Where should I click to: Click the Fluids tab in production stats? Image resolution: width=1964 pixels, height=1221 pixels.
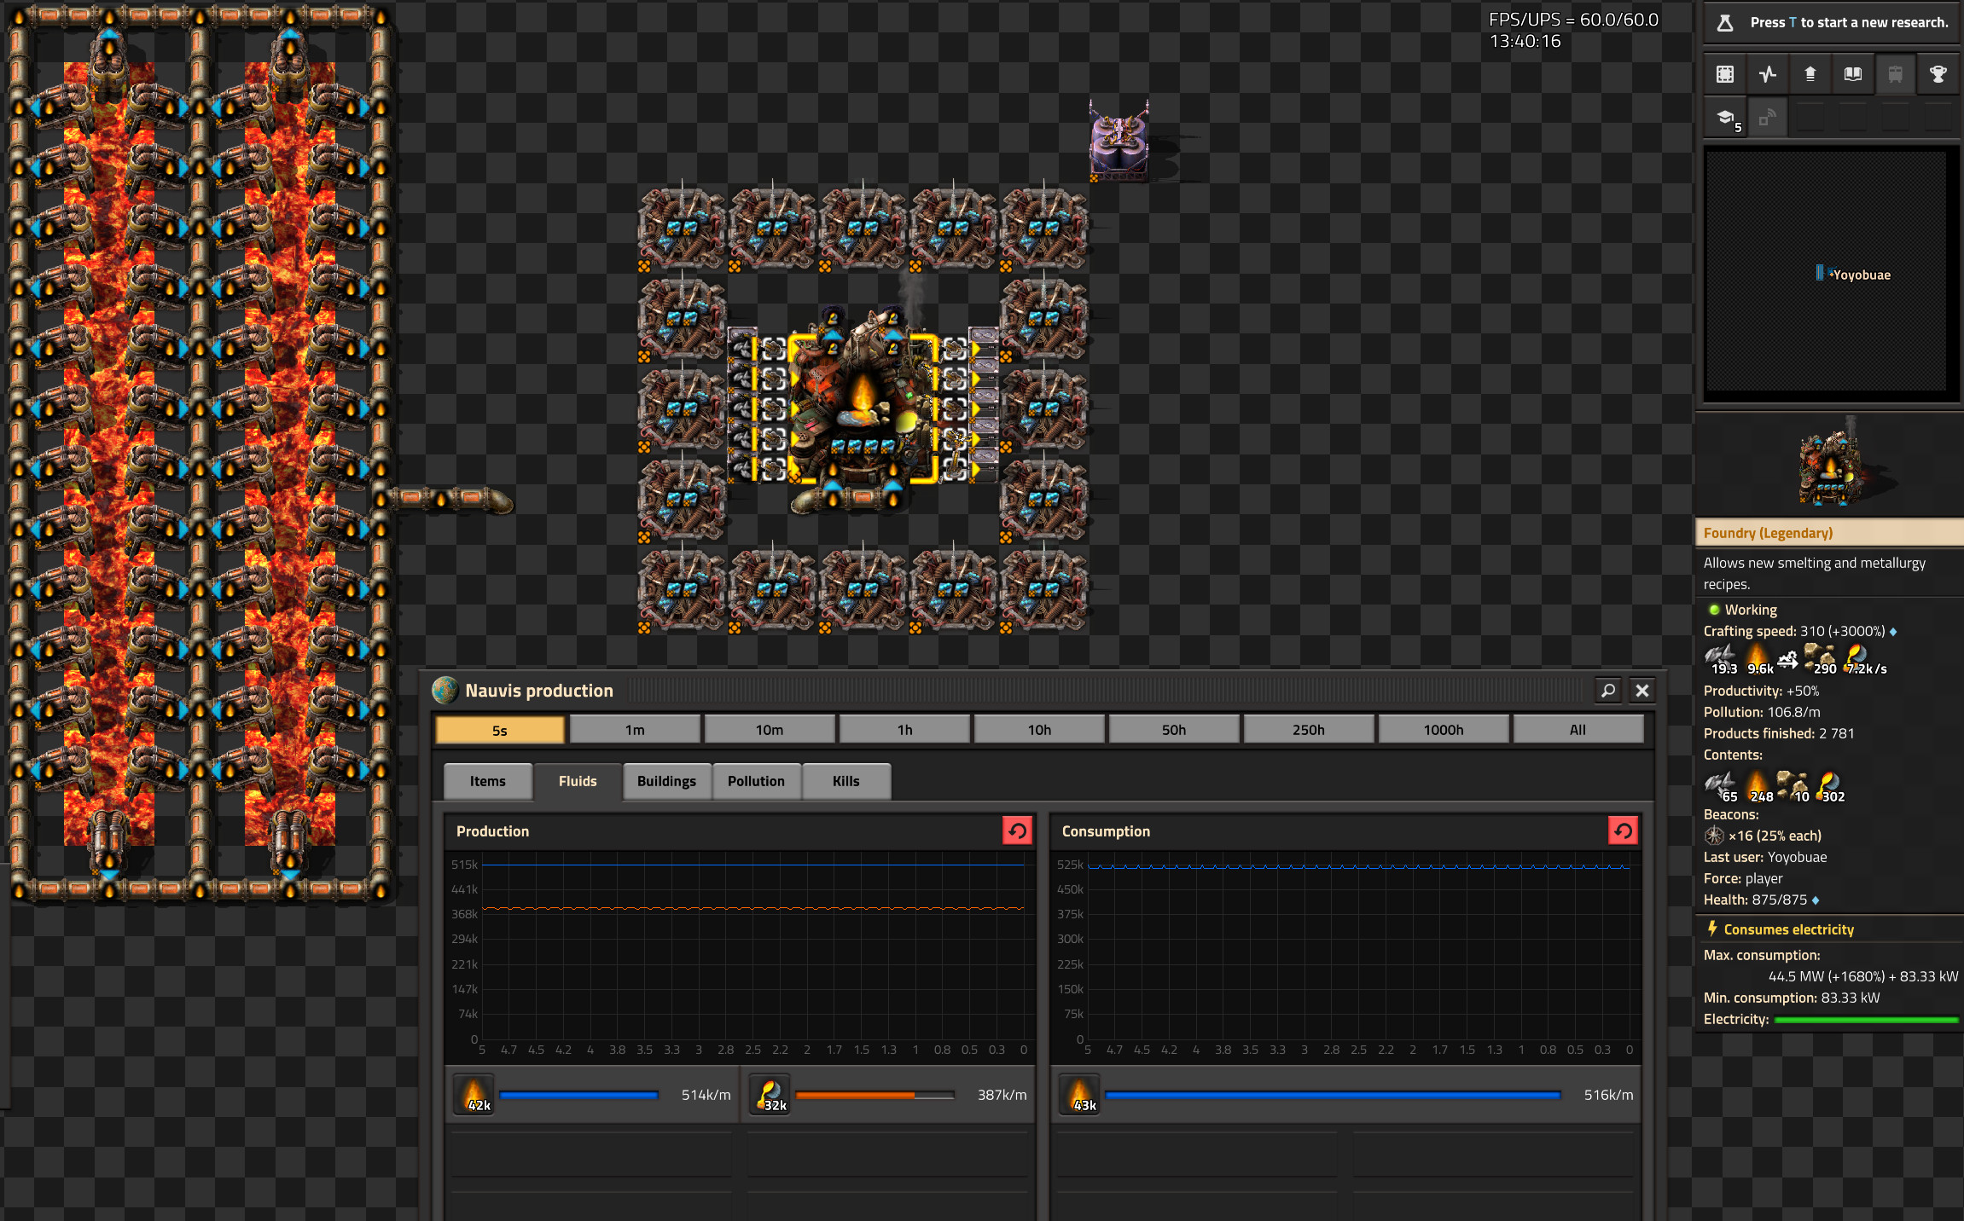click(x=577, y=781)
